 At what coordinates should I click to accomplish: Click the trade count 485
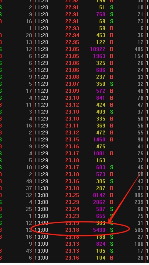pyautogui.click(x=139, y=49)
